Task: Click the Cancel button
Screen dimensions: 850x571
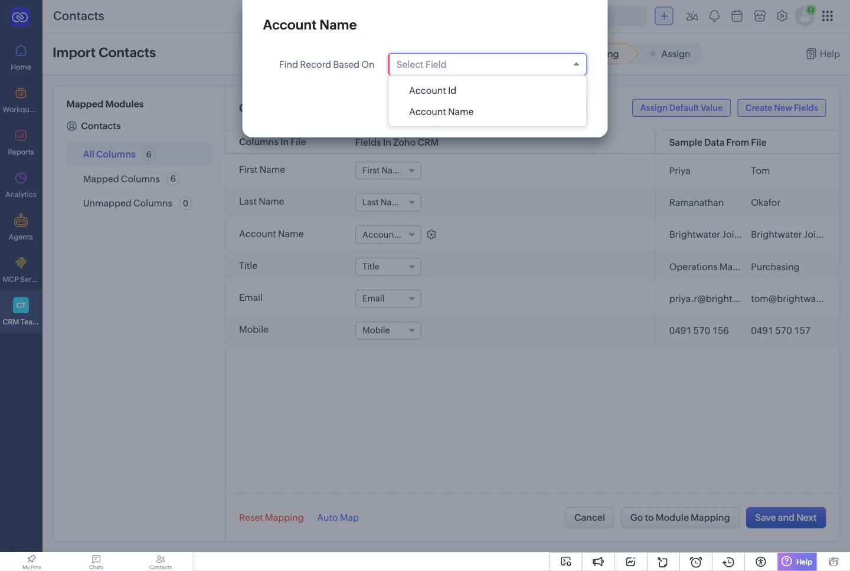Action: [x=590, y=518]
